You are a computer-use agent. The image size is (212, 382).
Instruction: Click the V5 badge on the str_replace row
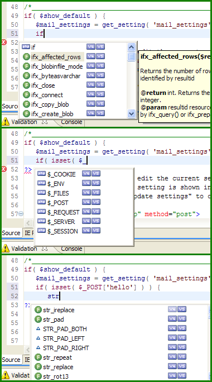coord(182,366)
